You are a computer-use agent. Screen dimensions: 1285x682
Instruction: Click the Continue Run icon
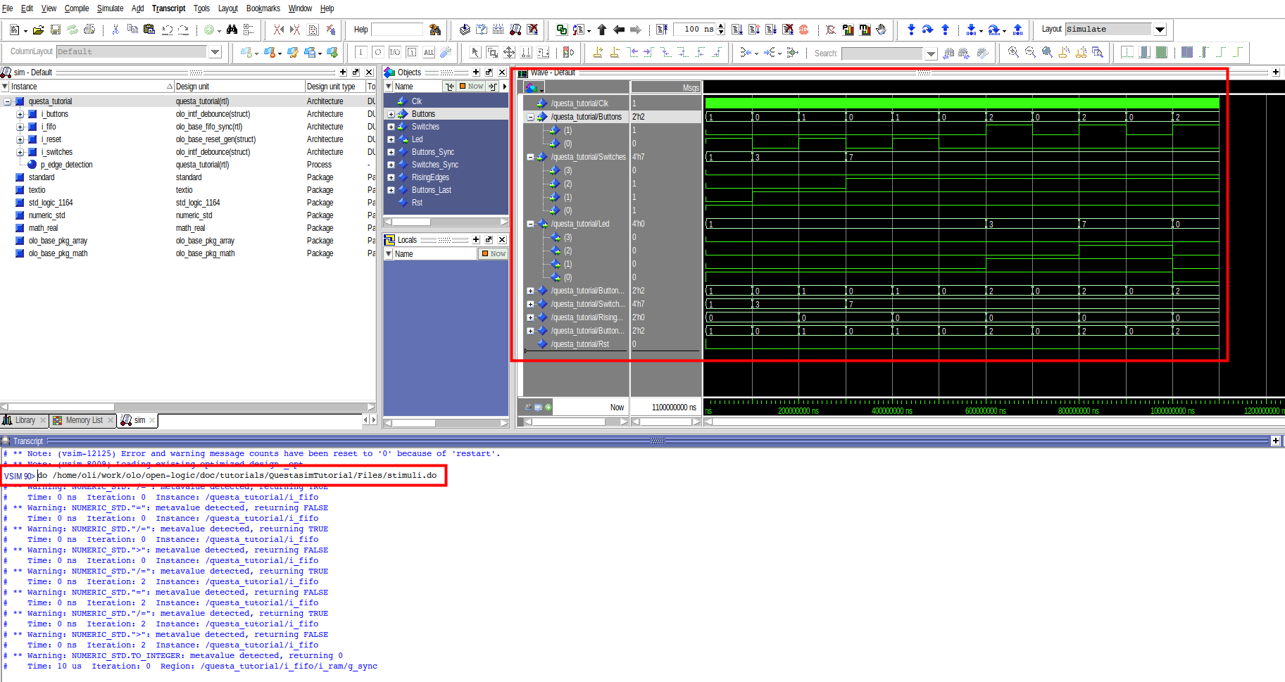click(x=754, y=30)
